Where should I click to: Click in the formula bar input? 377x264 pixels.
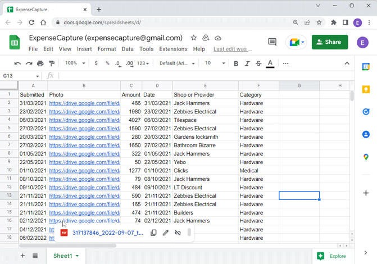pyautogui.click(x=206, y=76)
